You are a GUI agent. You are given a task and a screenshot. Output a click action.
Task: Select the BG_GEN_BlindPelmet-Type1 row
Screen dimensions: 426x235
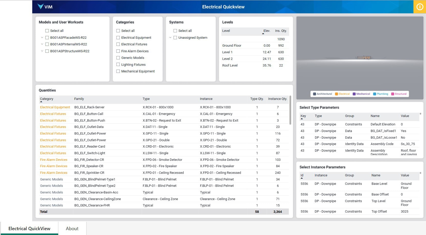pyautogui.click(x=164, y=179)
